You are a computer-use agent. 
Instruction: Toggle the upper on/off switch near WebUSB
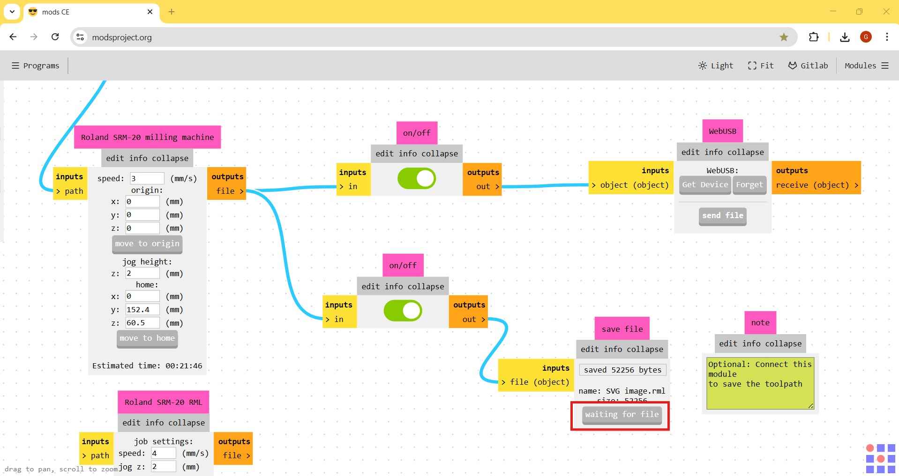pos(417,178)
